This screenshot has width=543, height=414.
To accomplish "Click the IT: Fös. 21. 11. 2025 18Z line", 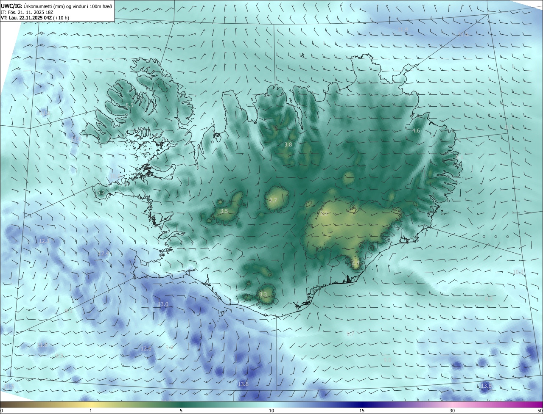I will coord(27,12).
